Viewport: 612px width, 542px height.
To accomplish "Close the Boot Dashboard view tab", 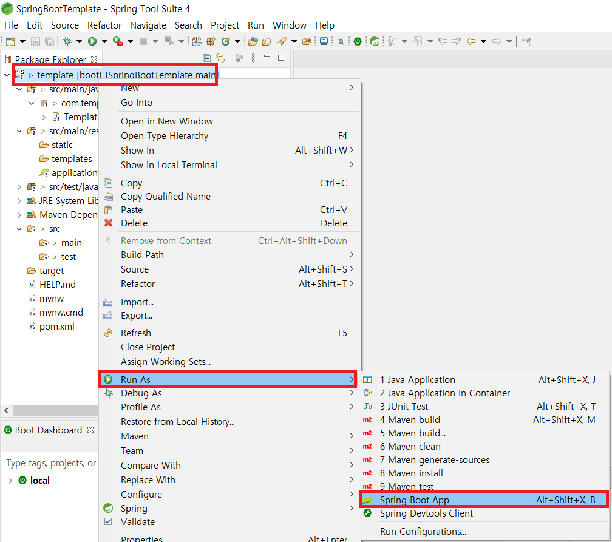I will [x=90, y=430].
